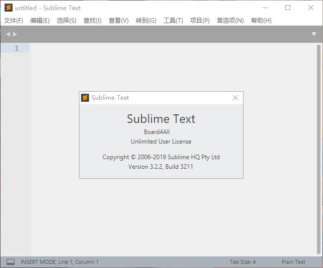Minimize the Sublime Text window
The image size is (323, 268).
pyautogui.click(x=265, y=8)
